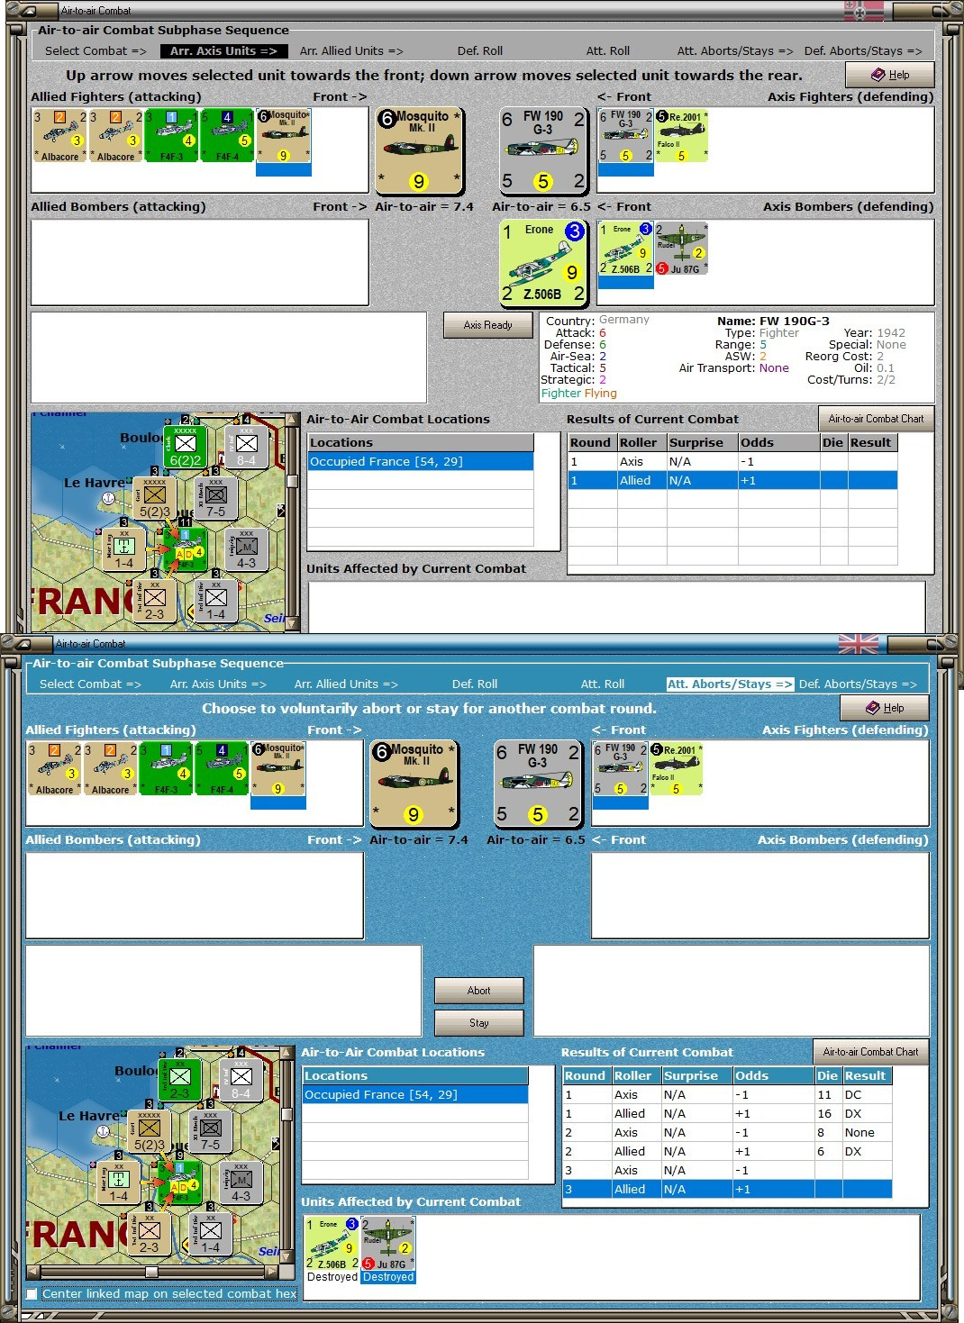The height and width of the screenshot is (1323, 964).
Task: Click the DC result cell in lower results
Action: point(867,1095)
